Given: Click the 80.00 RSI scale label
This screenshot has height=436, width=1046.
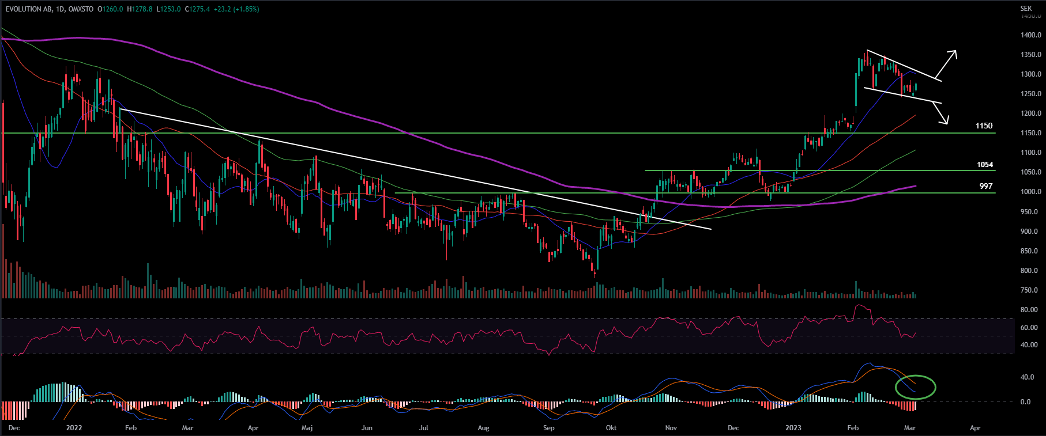Looking at the screenshot, I should [1029, 310].
